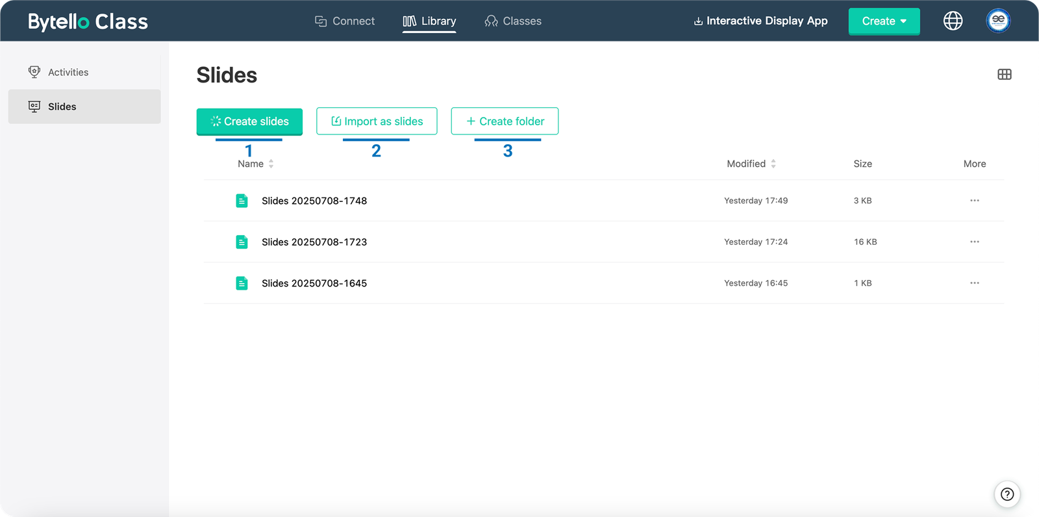Viewport: 1039px width, 517px height.
Task: Open the help question mark icon
Action: point(1007,494)
